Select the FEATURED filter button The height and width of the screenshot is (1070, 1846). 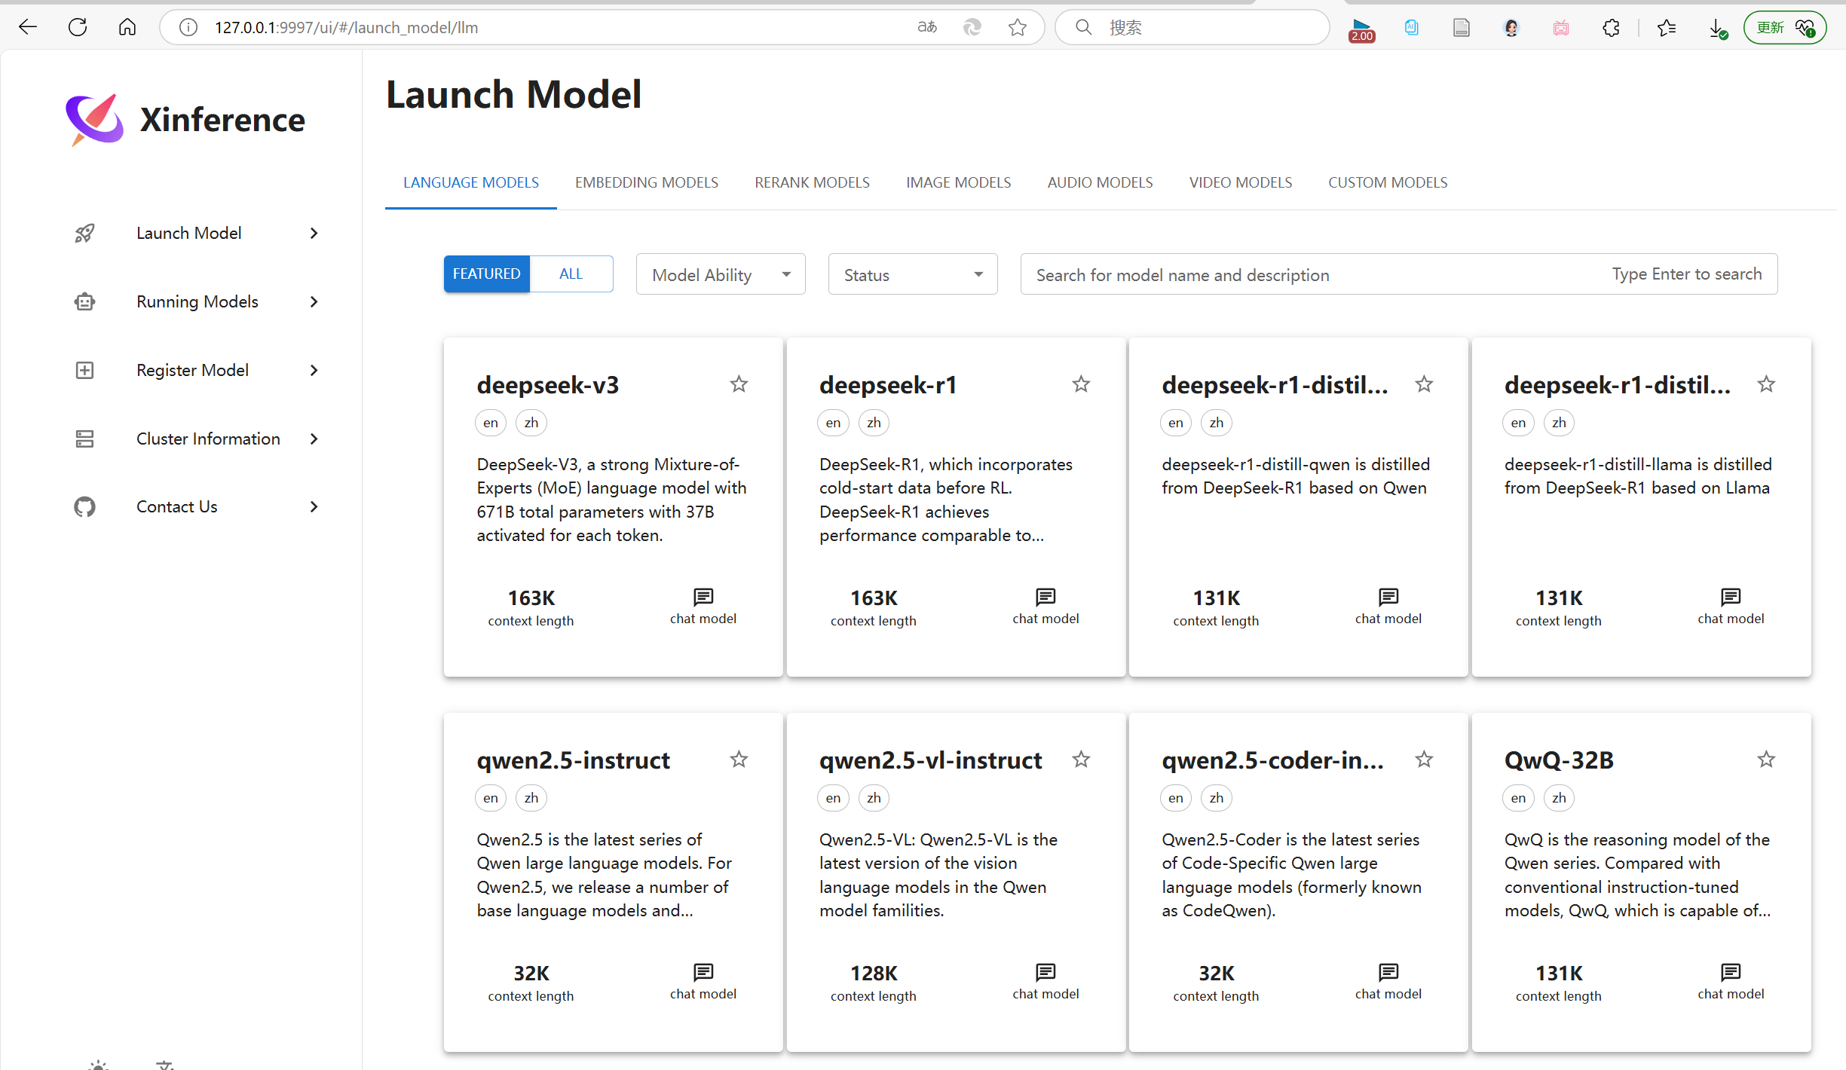[x=486, y=274]
